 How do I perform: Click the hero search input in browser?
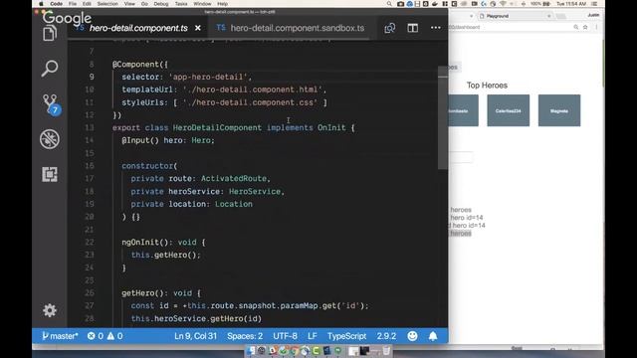(x=461, y=157)
